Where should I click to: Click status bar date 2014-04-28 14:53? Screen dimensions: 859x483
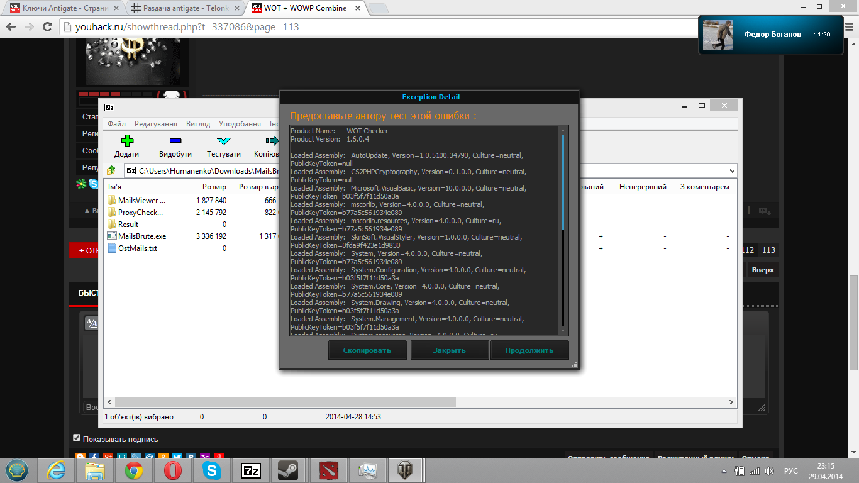point(353,417)
